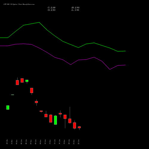Click the 01 Jan date axis label
The image size is (149, 149).
click(16, 142)
